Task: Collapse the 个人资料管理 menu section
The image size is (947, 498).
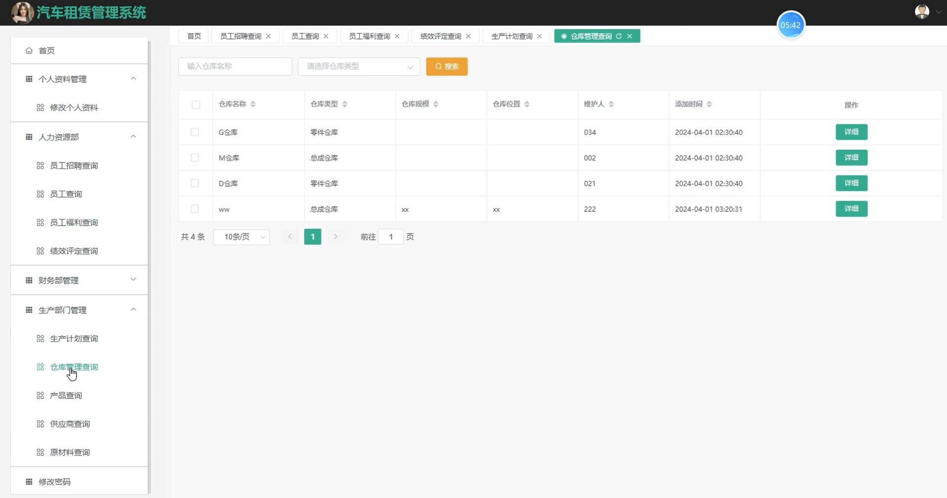Action: point(133,79)
